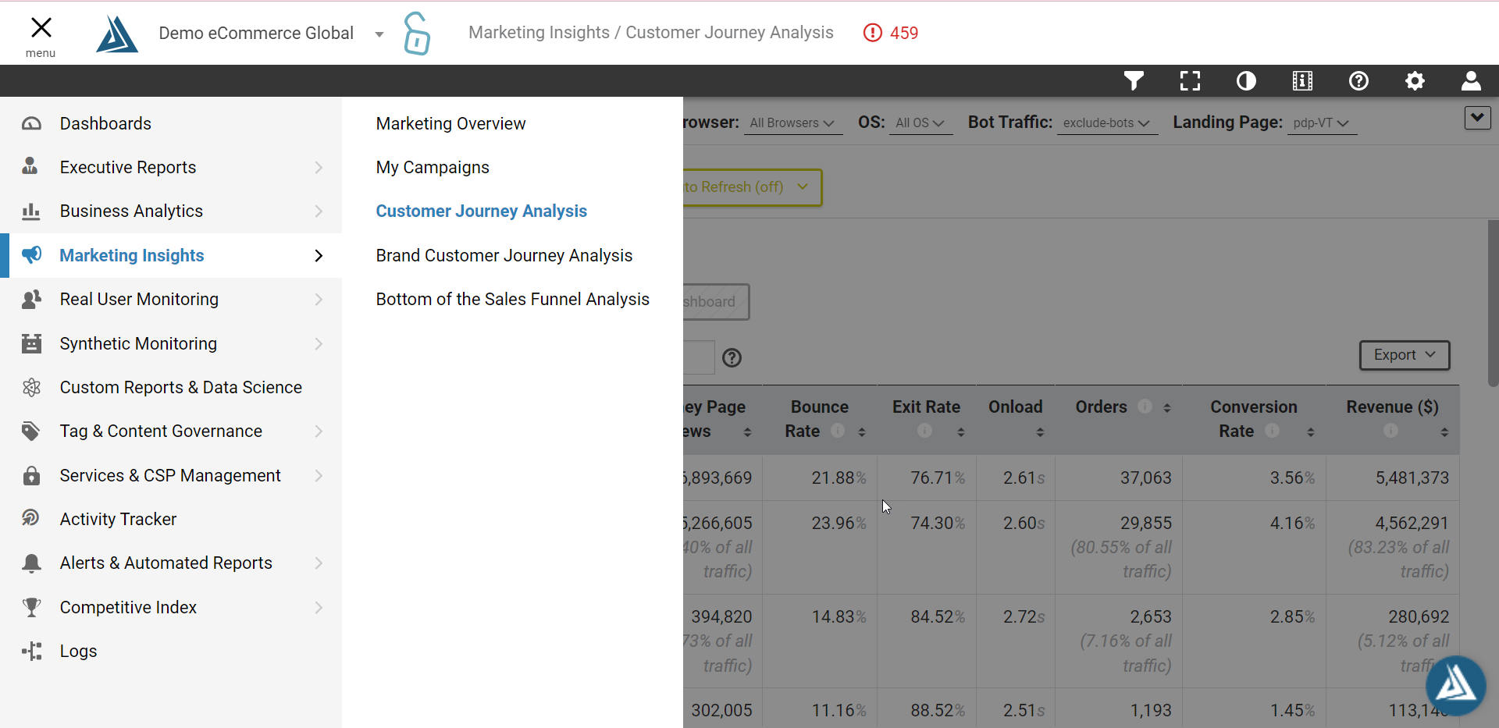Viewport: 1499px width, 728px height.
Task: Expand Executive Reports chevron
Action: coord(319,167)
